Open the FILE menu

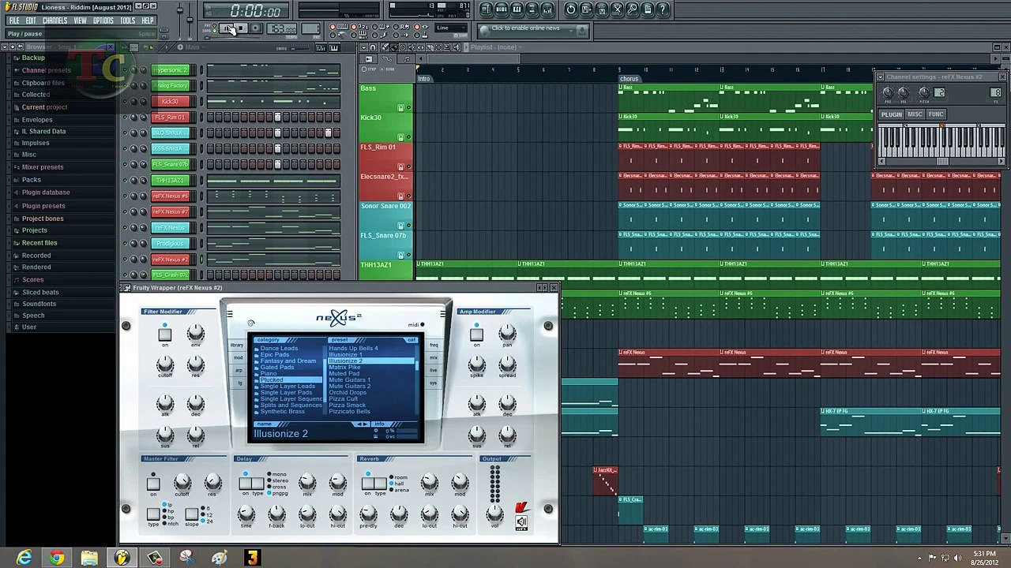point(14,21)
